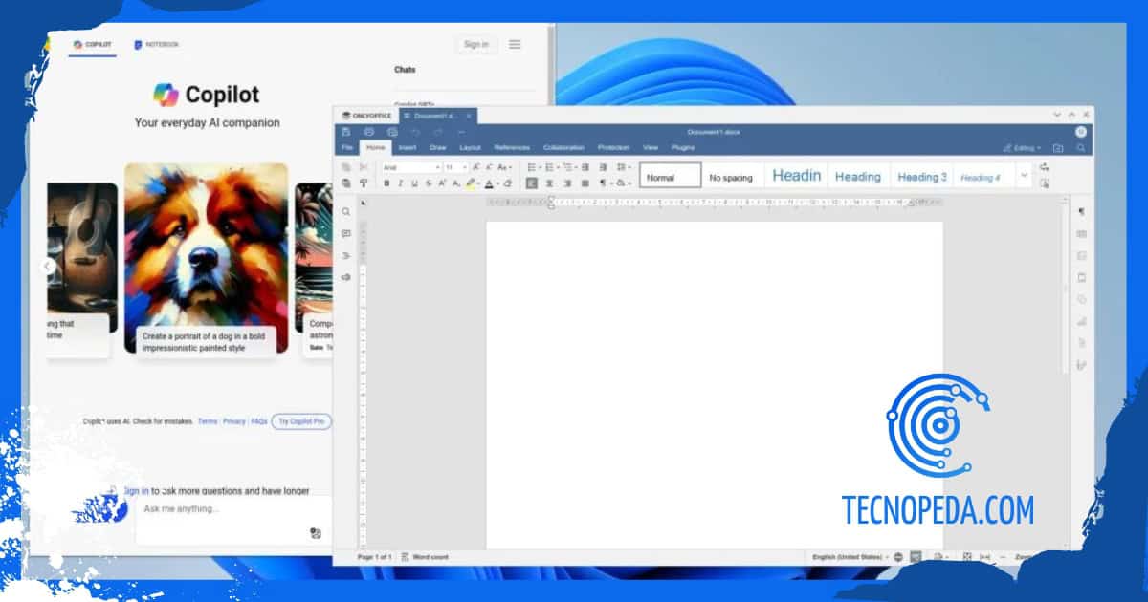The image size is (1148, 602).
Task: Click the Copy icon in ribbon
Action: click(x=346, y=167)
